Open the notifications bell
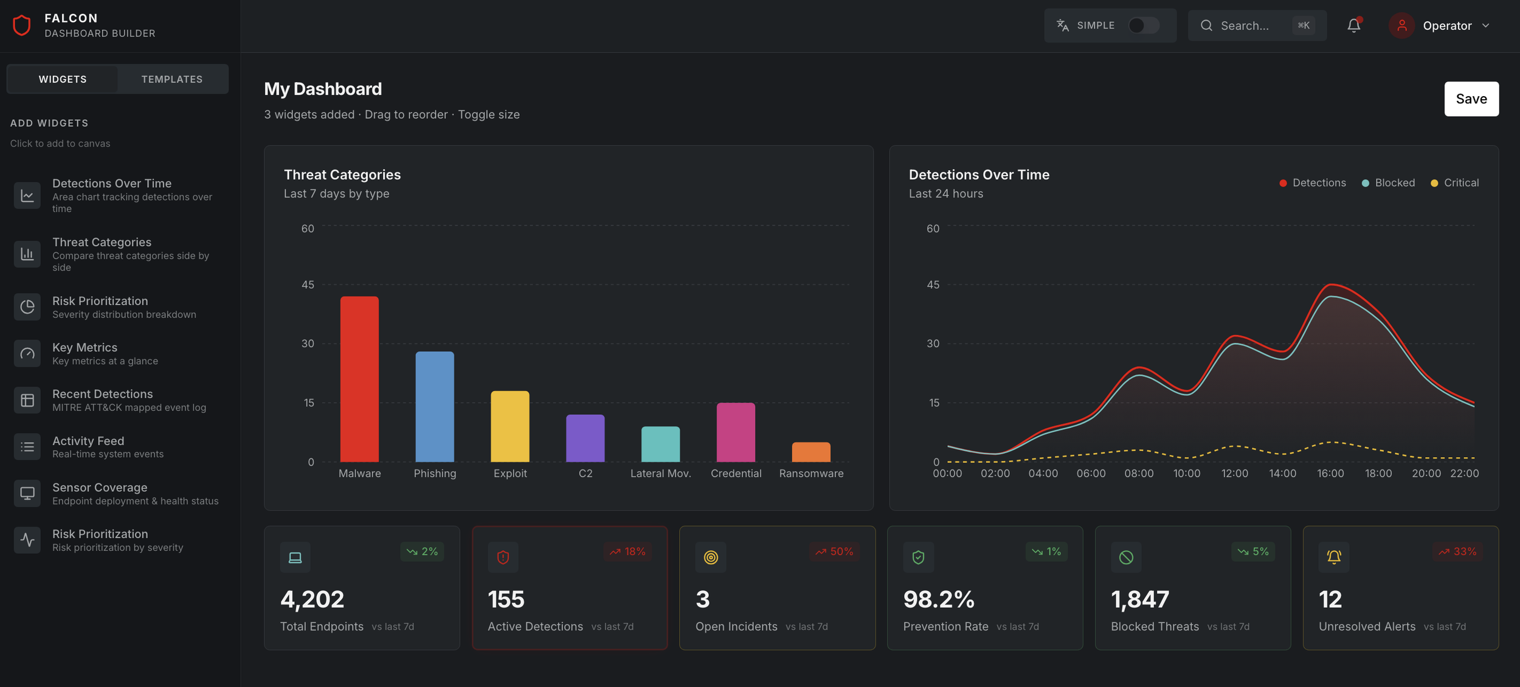 [x=1353, y=26]
